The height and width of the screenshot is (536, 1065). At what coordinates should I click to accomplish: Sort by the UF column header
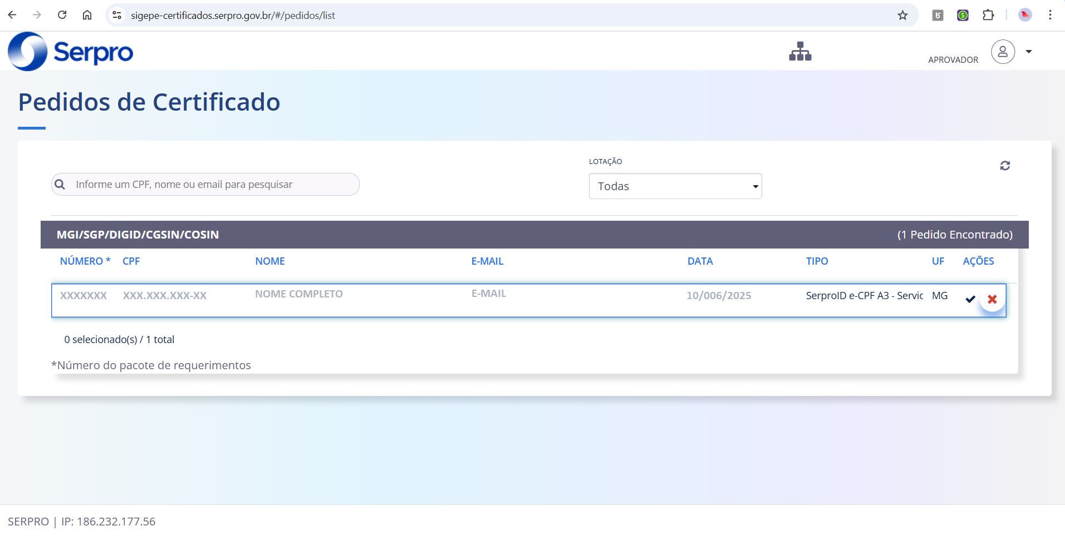pyautogui.click(x=938, y=261)
